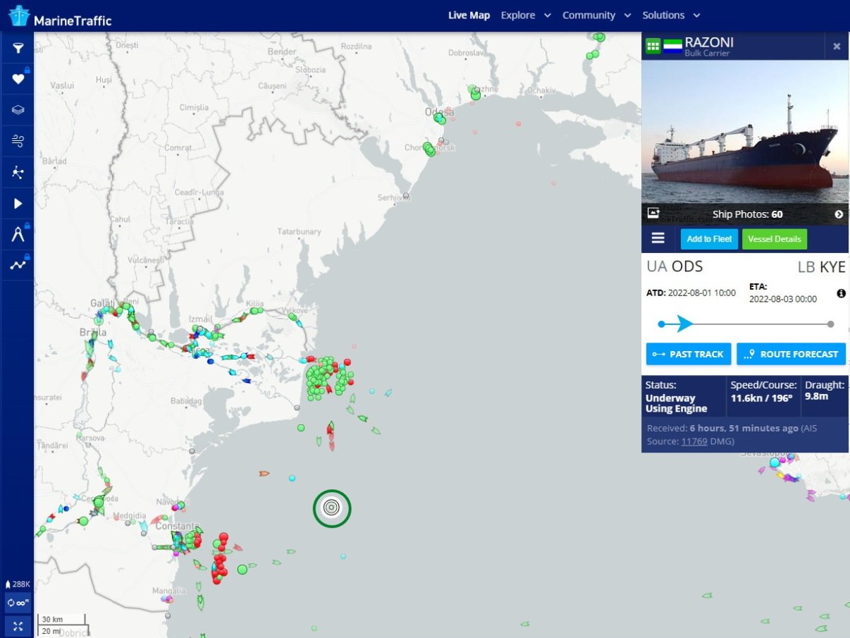Click the Izmail label on map
Image resolution: width=850 pixels, height=638 pixels.
(200, 319)
